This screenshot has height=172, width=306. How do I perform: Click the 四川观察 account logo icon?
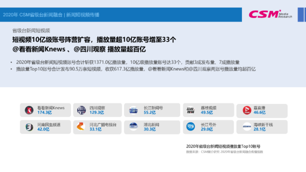pos(82,110)
